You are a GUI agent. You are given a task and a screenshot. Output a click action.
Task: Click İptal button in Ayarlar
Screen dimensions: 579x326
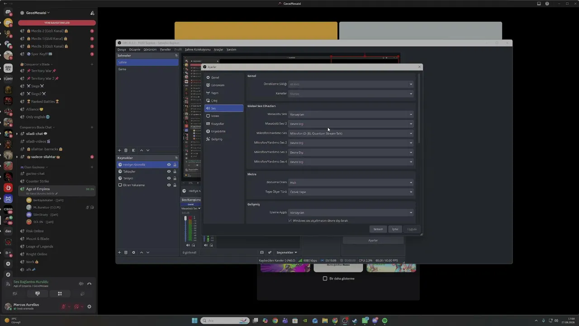pos(395,229)
